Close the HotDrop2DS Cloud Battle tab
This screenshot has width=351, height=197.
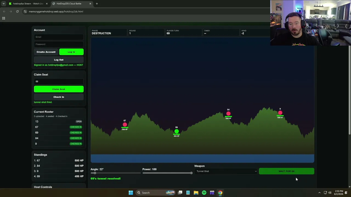click(90, 4)
